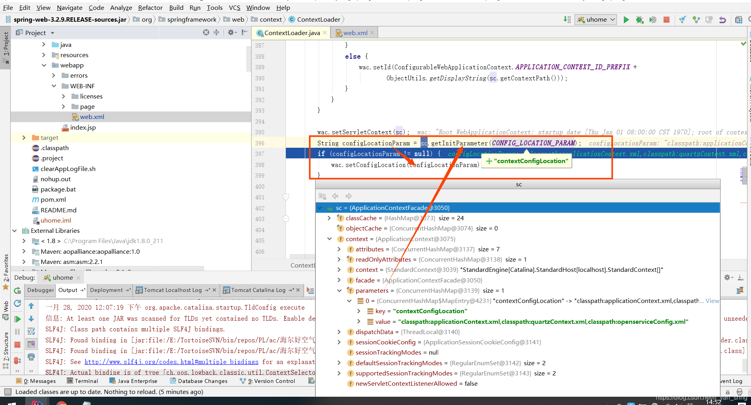751x405 pixels.
Task: Stop the running process from the top toolbar
Action: click(667, 20)
